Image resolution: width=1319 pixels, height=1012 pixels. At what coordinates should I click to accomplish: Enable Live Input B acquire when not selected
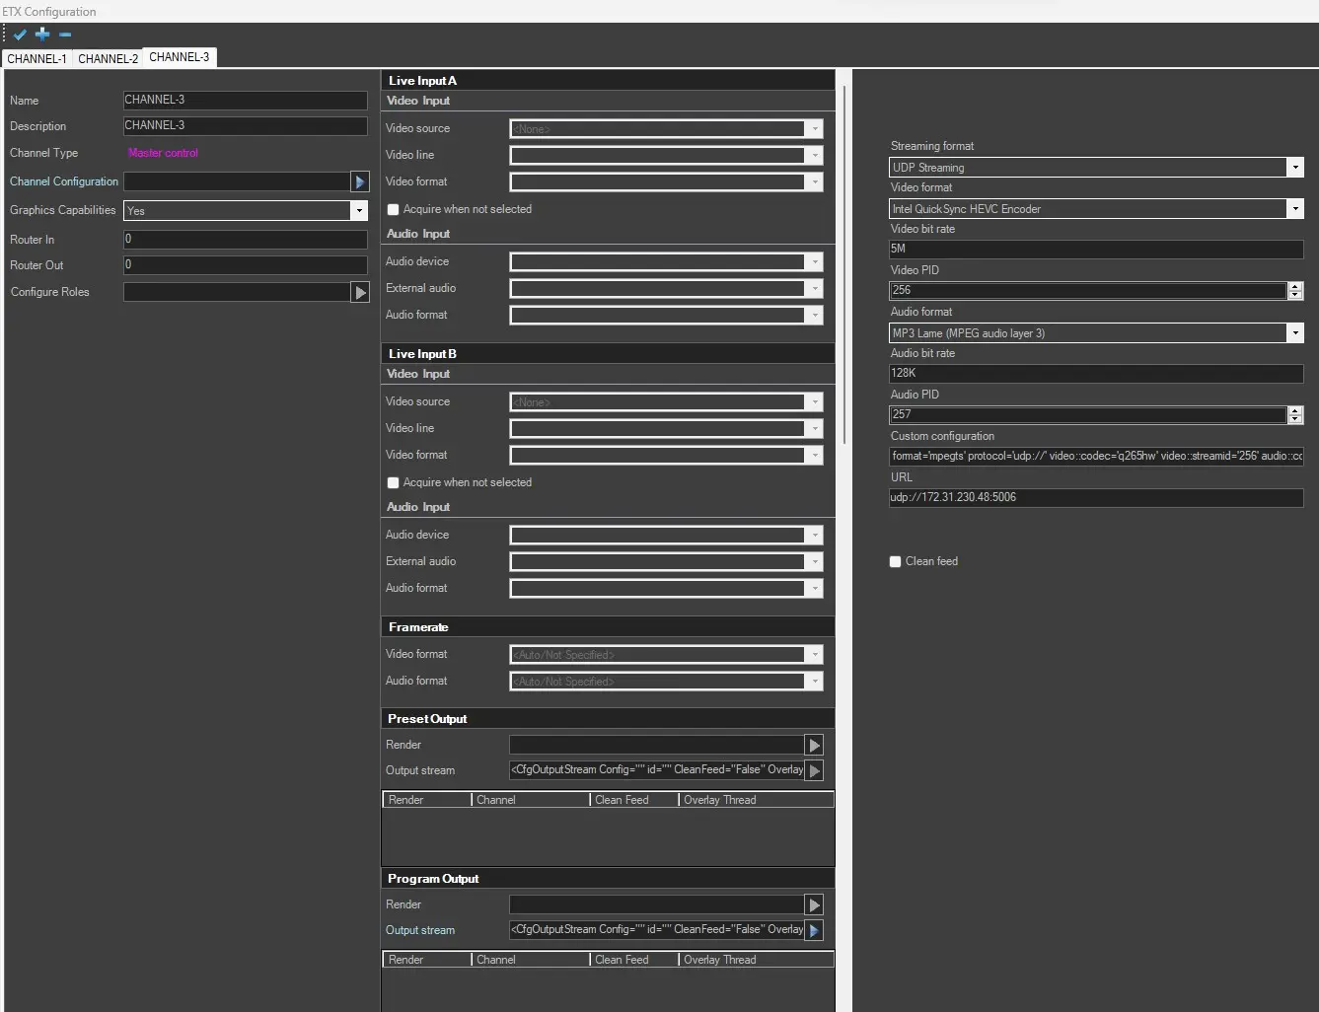394,482
